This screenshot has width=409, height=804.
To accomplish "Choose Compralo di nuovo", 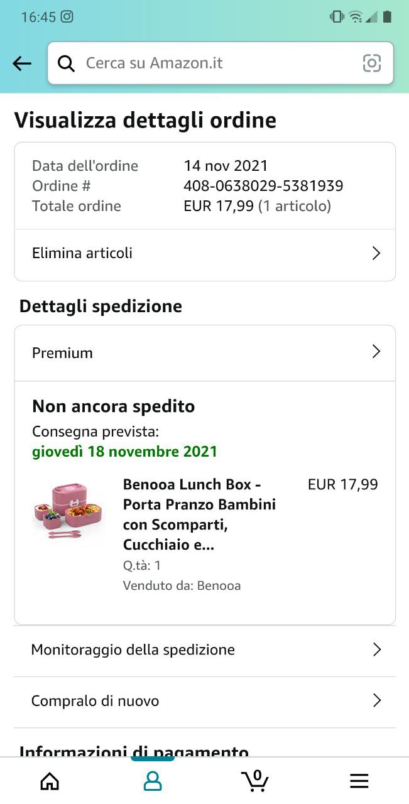I will [95, 700].
